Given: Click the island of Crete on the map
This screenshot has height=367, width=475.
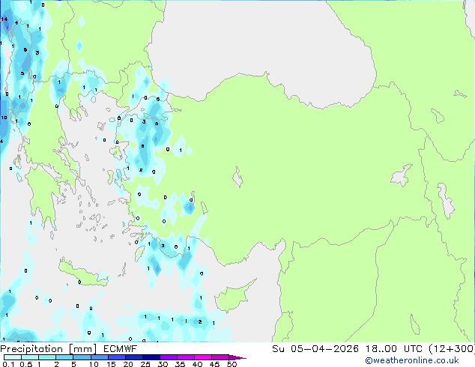Looking at the screenshot, I should 83,274.
